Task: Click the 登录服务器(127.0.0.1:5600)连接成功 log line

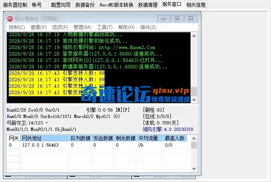Action: pyautogui.click(x=85, y=54)
